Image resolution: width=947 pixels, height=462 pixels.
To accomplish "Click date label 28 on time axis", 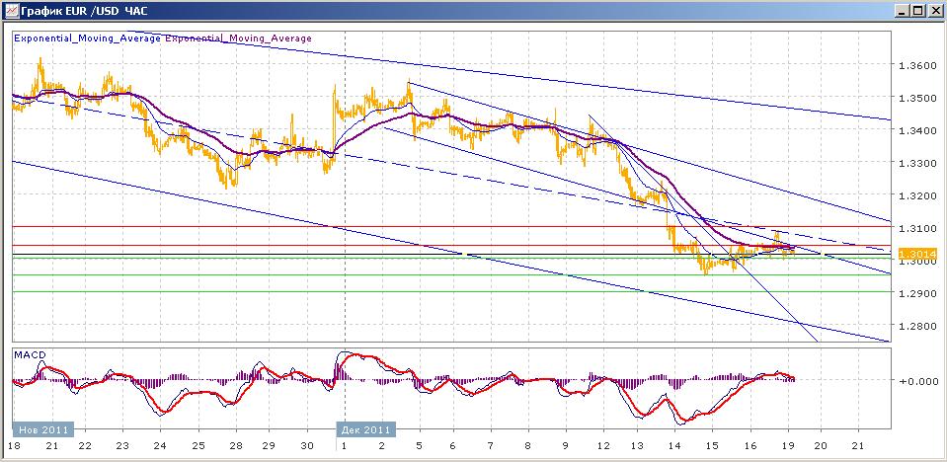I will click(x=236, y=445).
